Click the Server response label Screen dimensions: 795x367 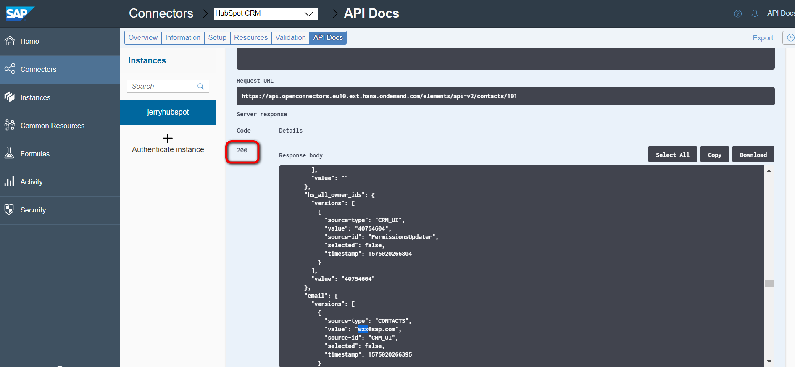point(262,114)
